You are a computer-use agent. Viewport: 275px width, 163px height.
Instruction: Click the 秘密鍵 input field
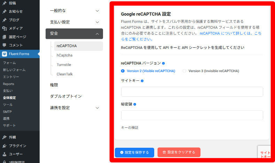[192, 115]
